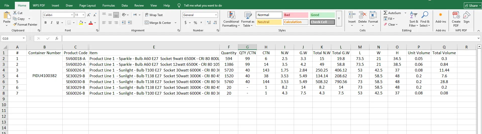Image resolution: width=482 pixels, height=134 pixels.
Task: Apply the Good cell style
Action: point(322,15)
